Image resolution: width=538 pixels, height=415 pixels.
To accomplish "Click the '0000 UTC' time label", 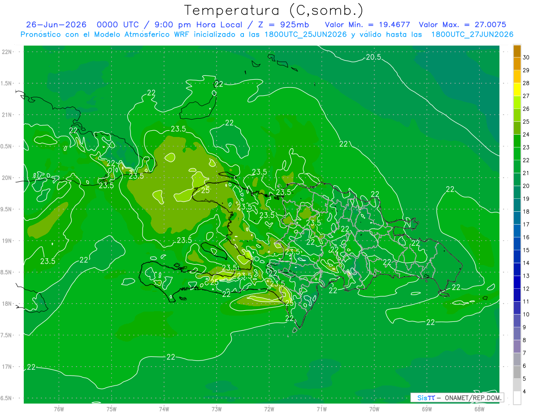I will 118,25.
